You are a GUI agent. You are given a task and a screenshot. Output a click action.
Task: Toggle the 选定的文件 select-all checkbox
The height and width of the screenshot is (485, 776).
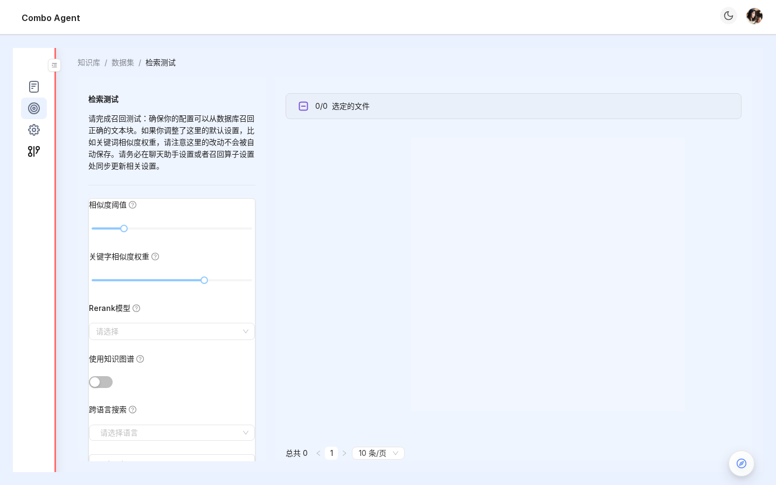303,106
